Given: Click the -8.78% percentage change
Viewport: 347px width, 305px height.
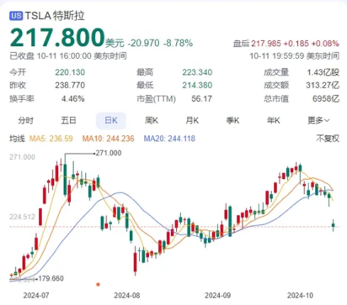Looking at the screenshot, I should 178,43.
